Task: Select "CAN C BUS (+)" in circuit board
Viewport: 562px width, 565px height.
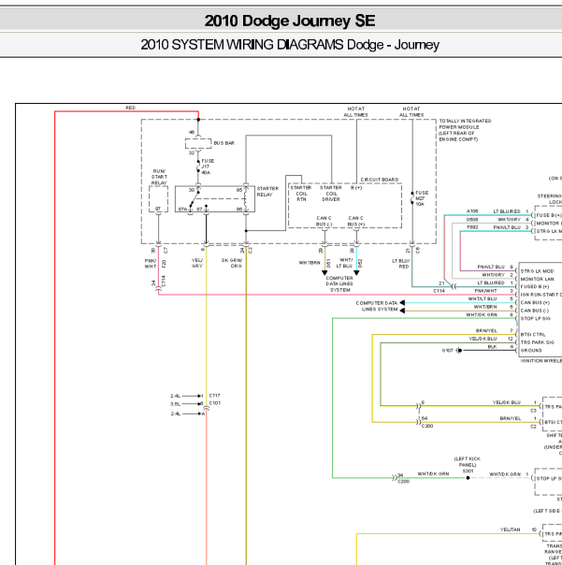Action: (x=356, y=222)
